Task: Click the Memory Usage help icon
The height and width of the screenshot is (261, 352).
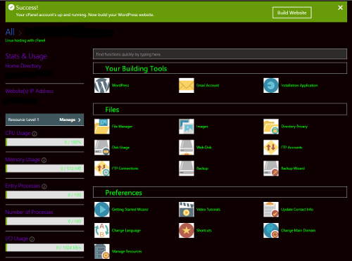Action: tap(44, 160)
